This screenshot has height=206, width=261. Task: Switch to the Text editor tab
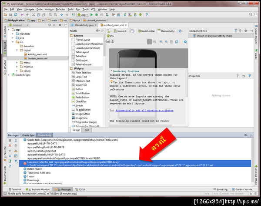click(x=87, y=130)
